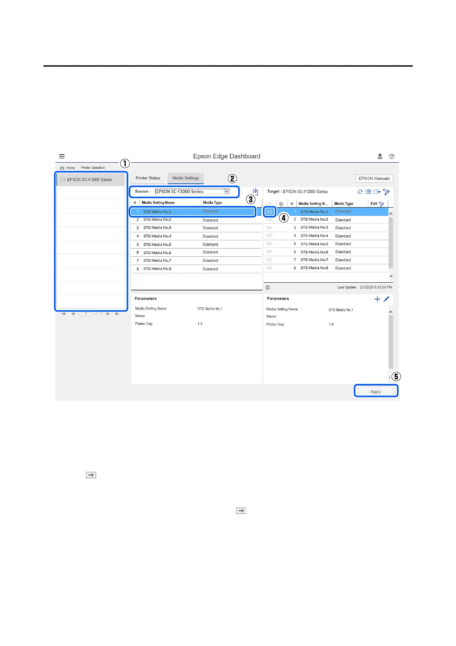Open the help question mark icon
The image size is (456, 646).
click(x=392, y=156)
